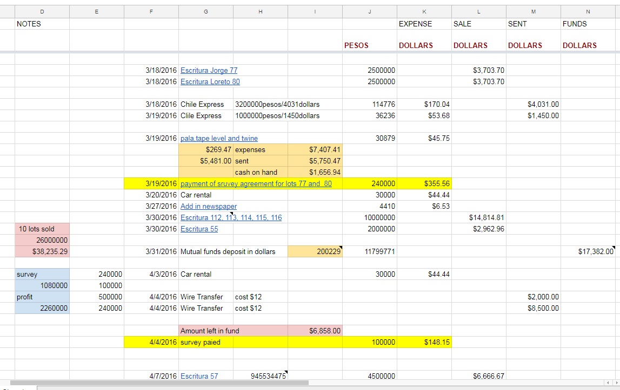Select the column D header
620x390 pixels.
42,11
